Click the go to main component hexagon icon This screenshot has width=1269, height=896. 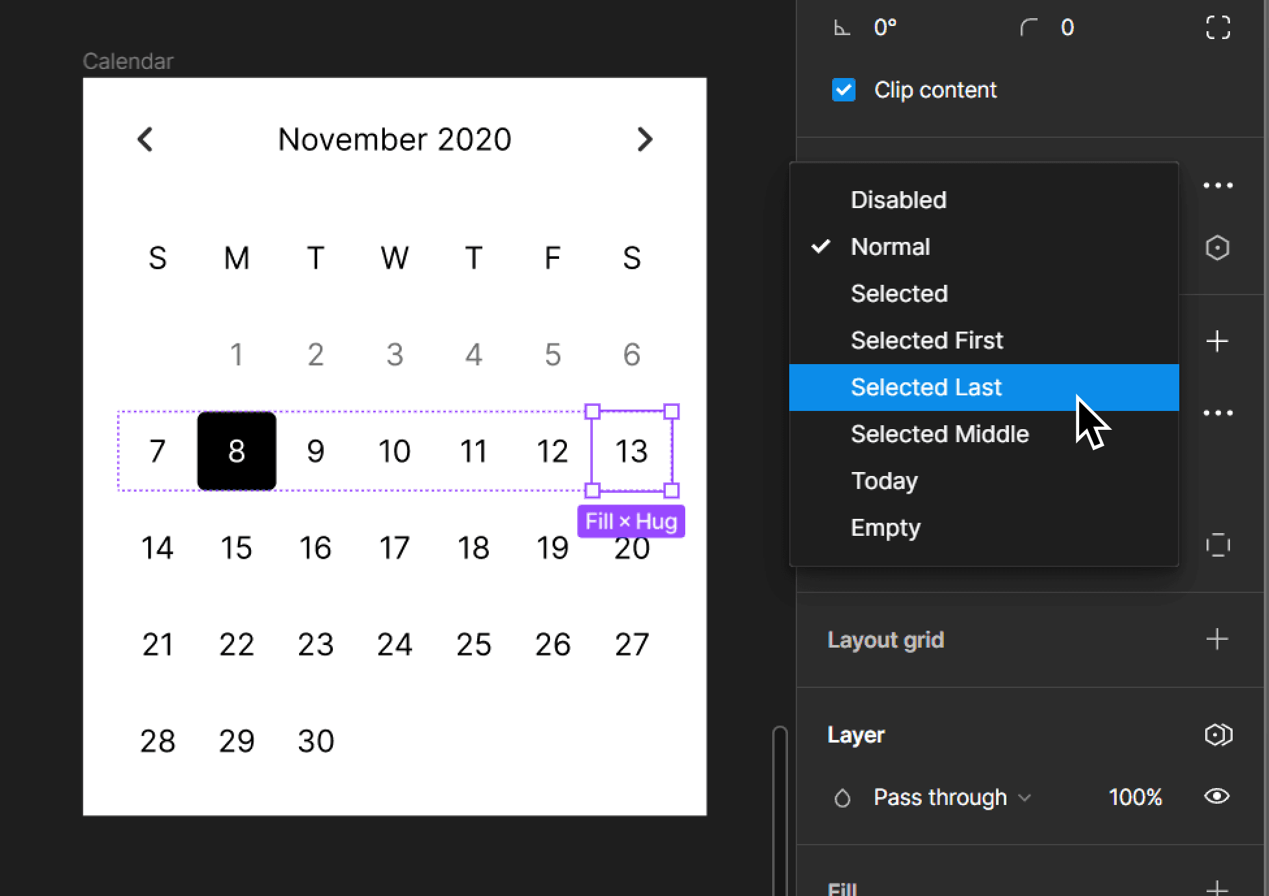1217,248
